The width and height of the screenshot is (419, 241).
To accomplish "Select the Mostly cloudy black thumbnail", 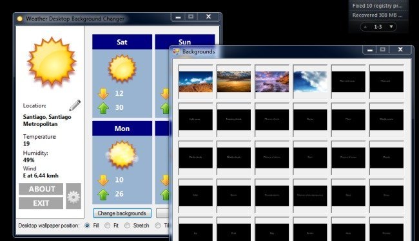I will click(234, 157).
